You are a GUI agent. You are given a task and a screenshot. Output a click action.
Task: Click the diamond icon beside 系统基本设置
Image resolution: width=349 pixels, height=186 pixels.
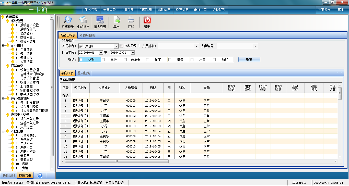point(12,25)
